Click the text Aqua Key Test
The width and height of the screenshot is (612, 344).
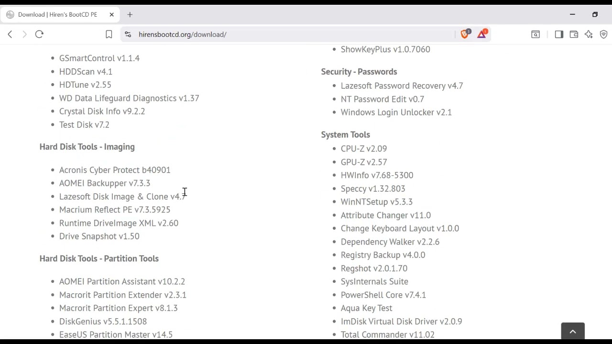coord(366,308)
